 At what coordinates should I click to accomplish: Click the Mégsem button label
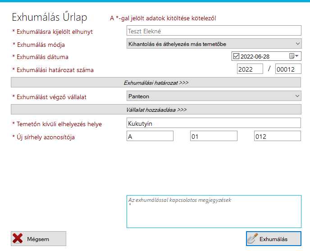[x=38, y=239]
